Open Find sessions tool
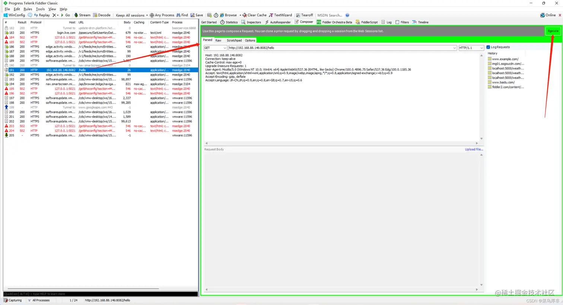563x305 pixels. [182, 15]
